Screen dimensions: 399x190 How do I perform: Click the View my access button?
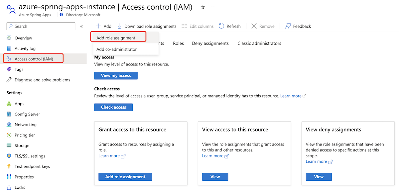coord(116,76)
